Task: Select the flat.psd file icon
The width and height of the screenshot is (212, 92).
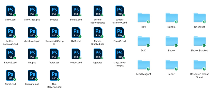Action: click(32, 54)
